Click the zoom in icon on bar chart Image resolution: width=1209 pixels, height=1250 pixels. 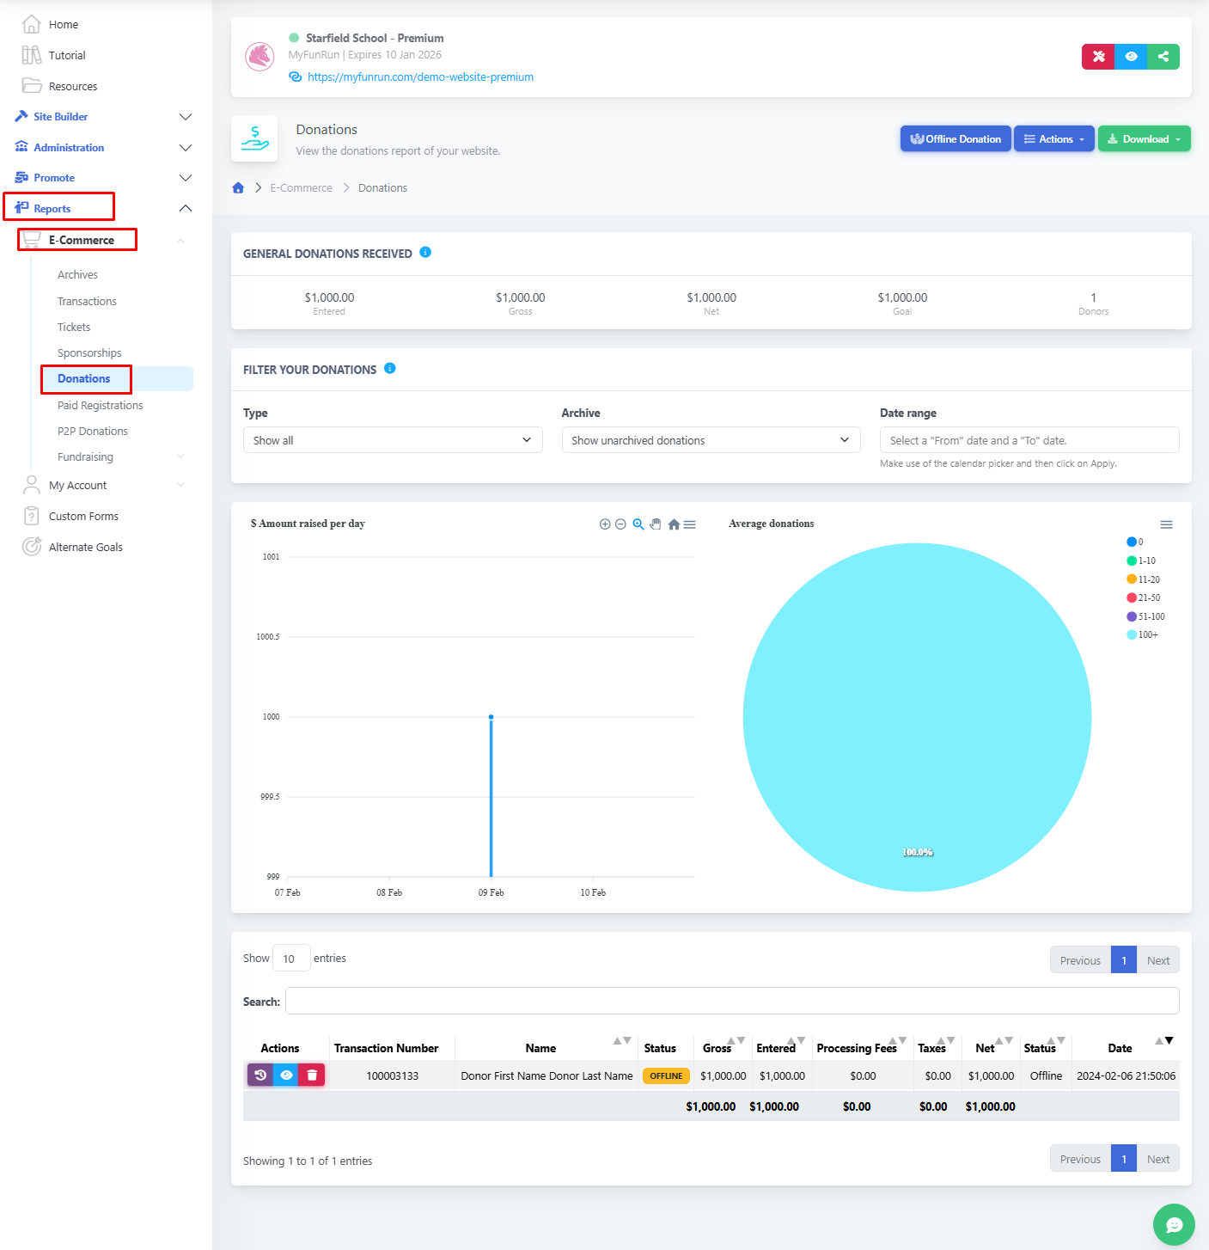coord(605,524)
